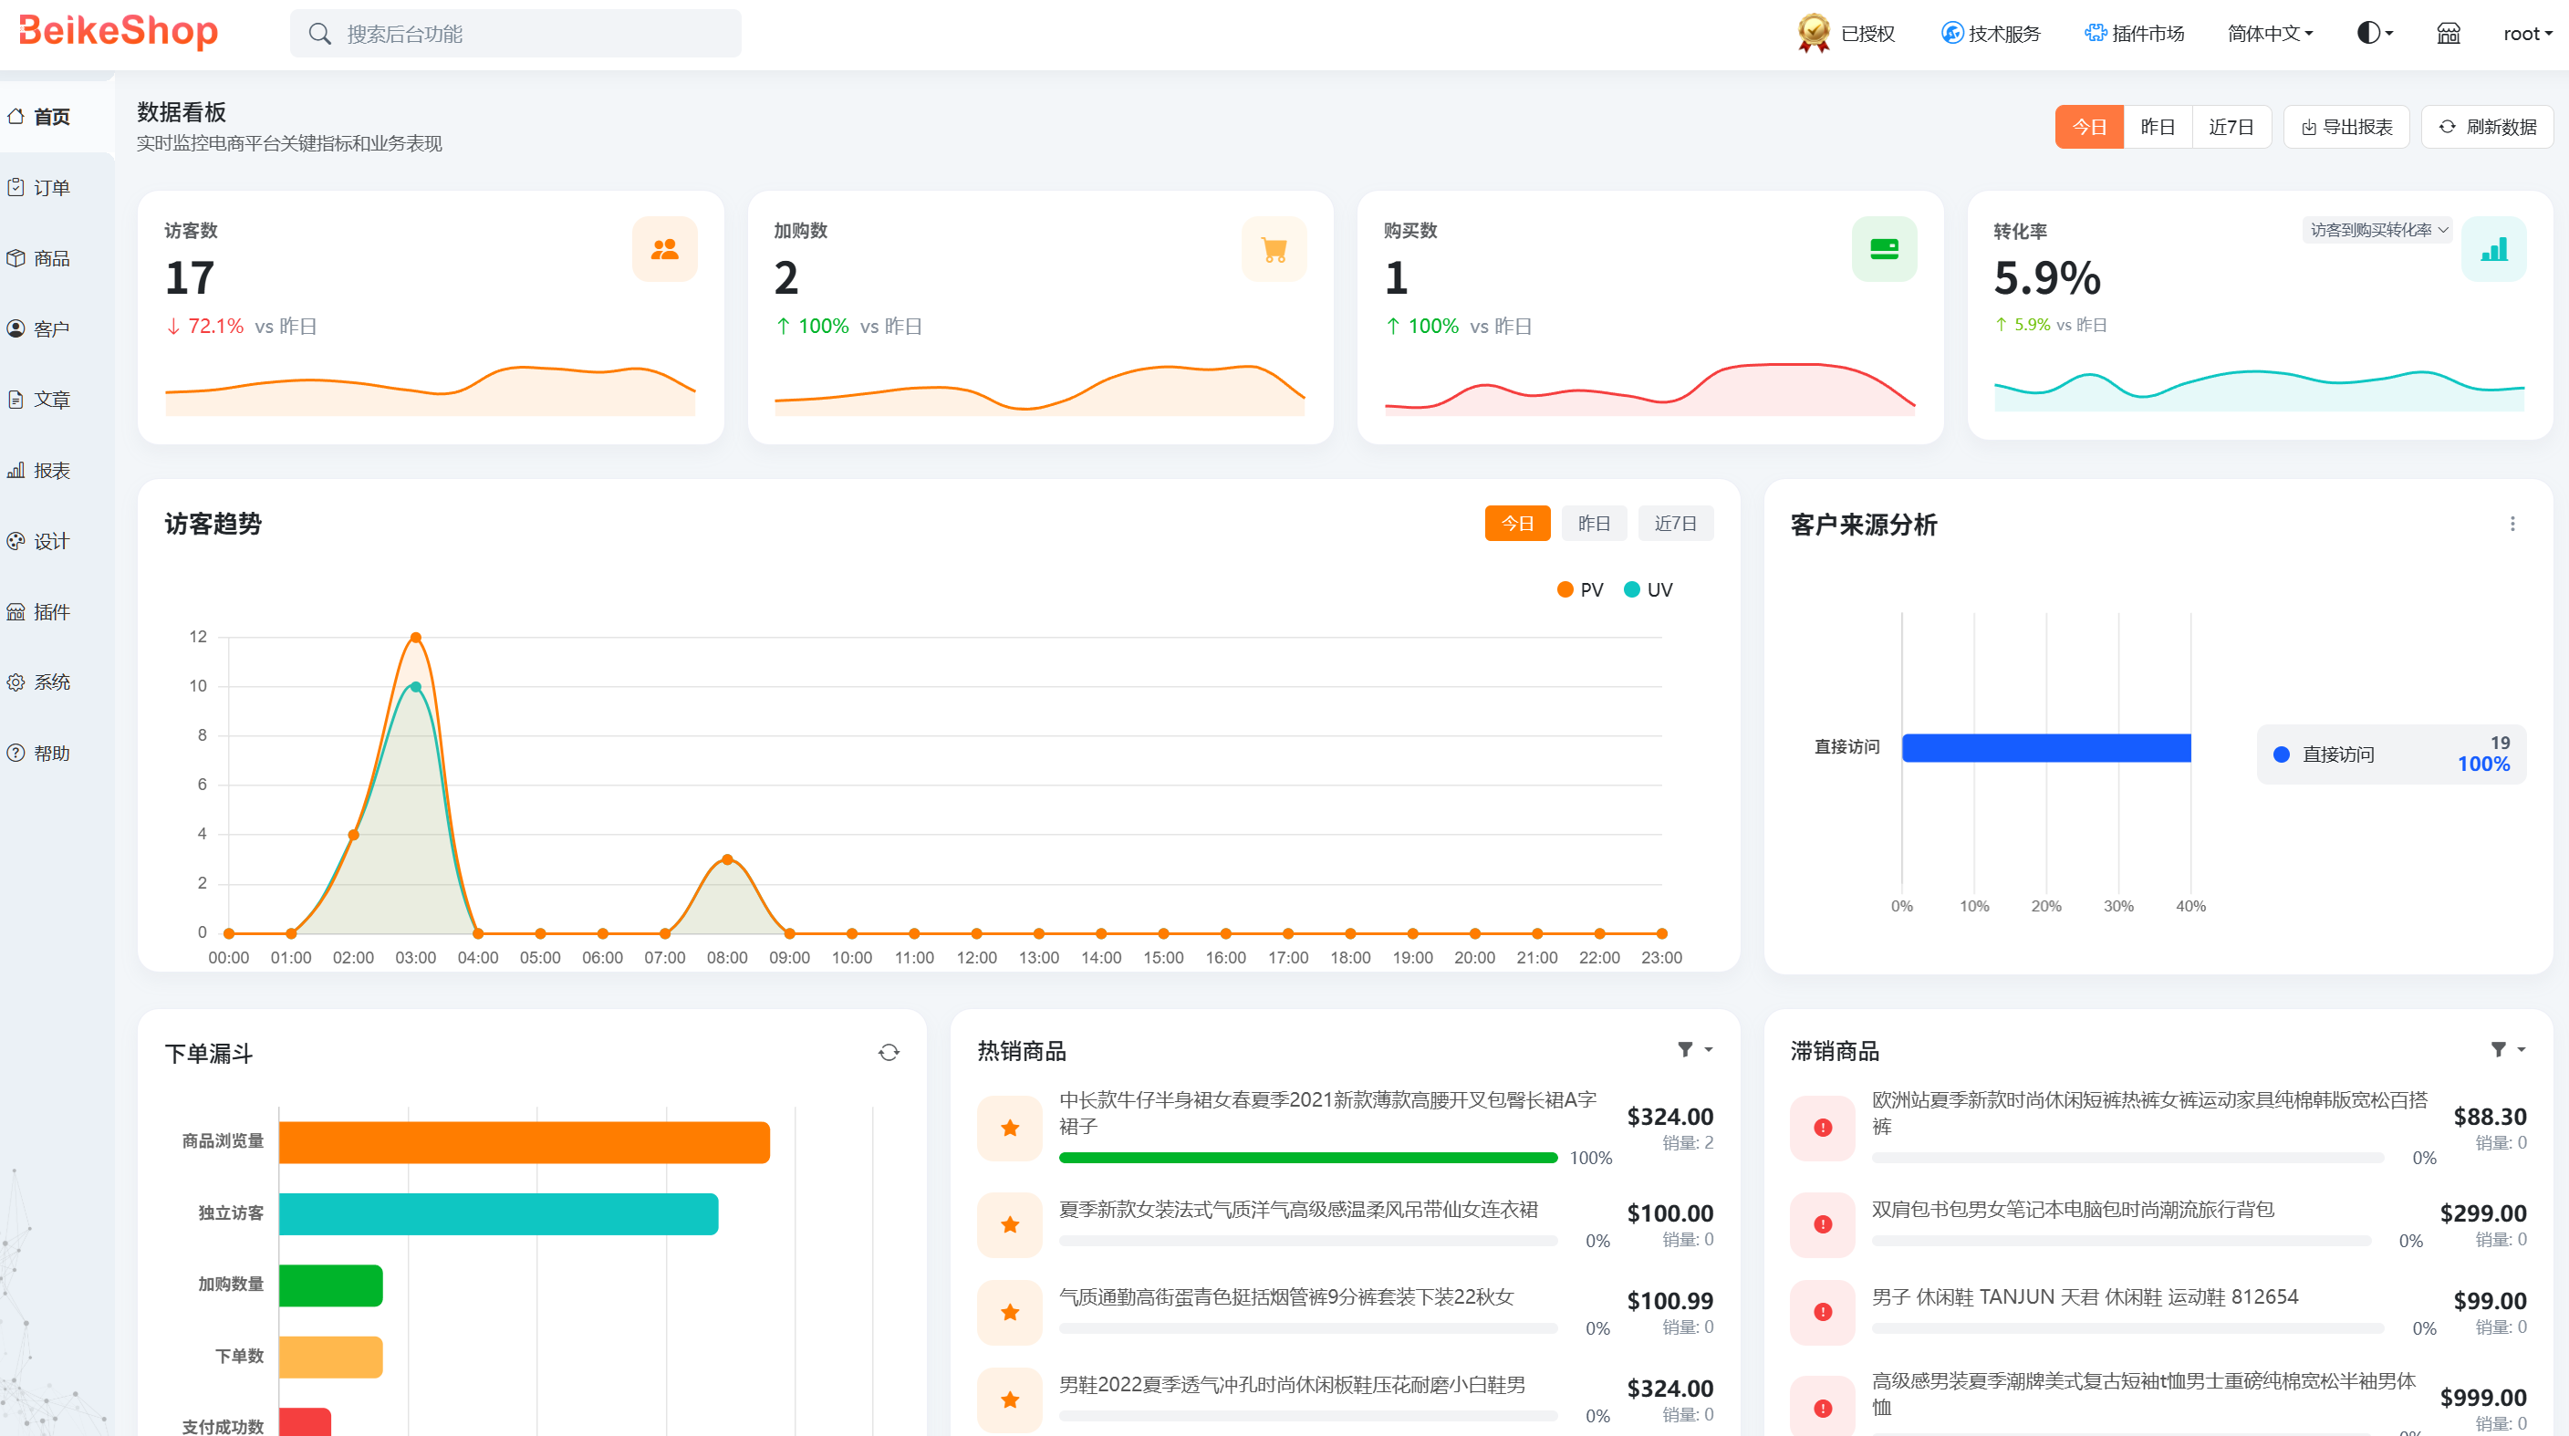2569x1436 pixels.
Task: Click the shopping cart icon on 加购数 card
Action: [1274, 249]
